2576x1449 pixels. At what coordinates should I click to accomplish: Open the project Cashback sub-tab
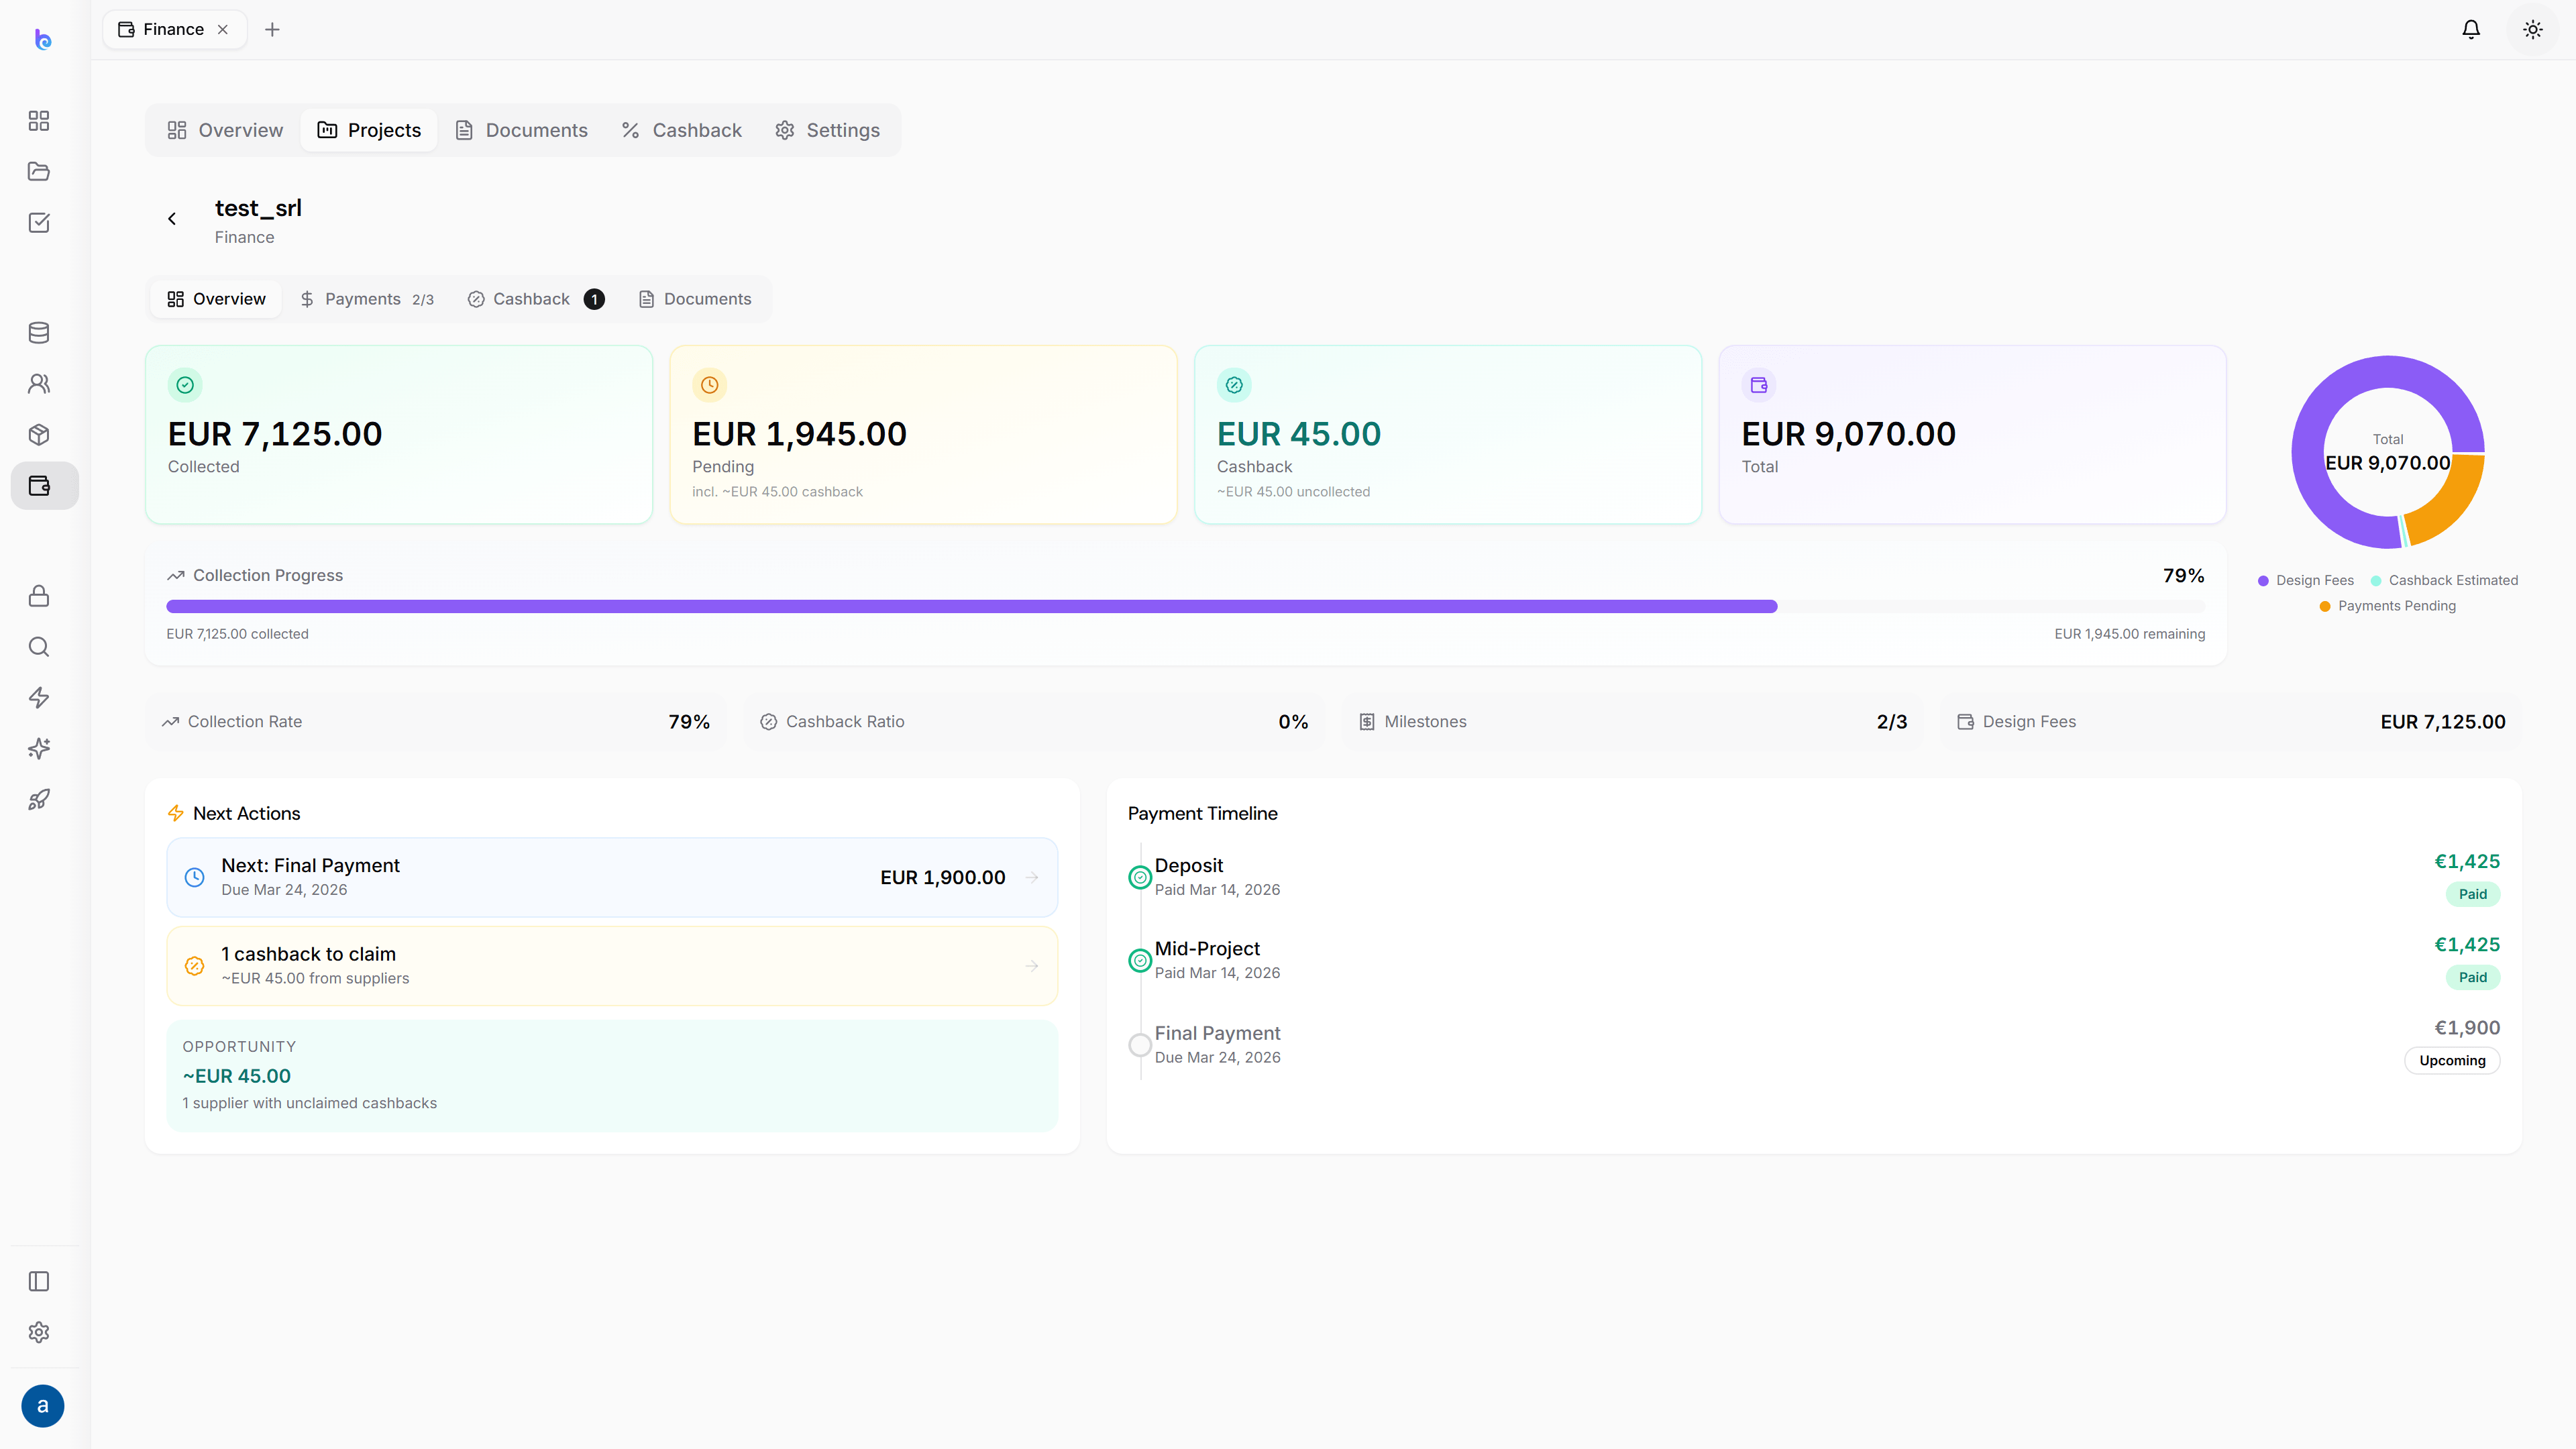tap(535, 299)
